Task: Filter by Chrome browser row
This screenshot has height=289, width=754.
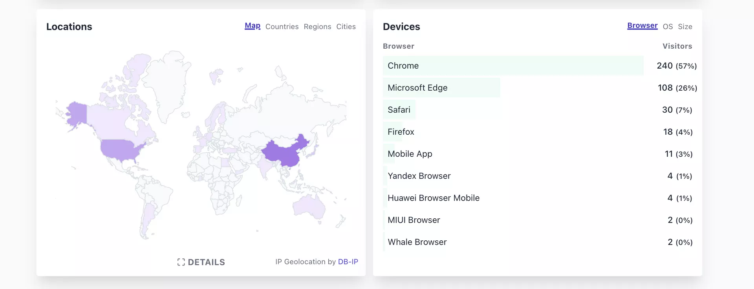Action: pos(403,66)
